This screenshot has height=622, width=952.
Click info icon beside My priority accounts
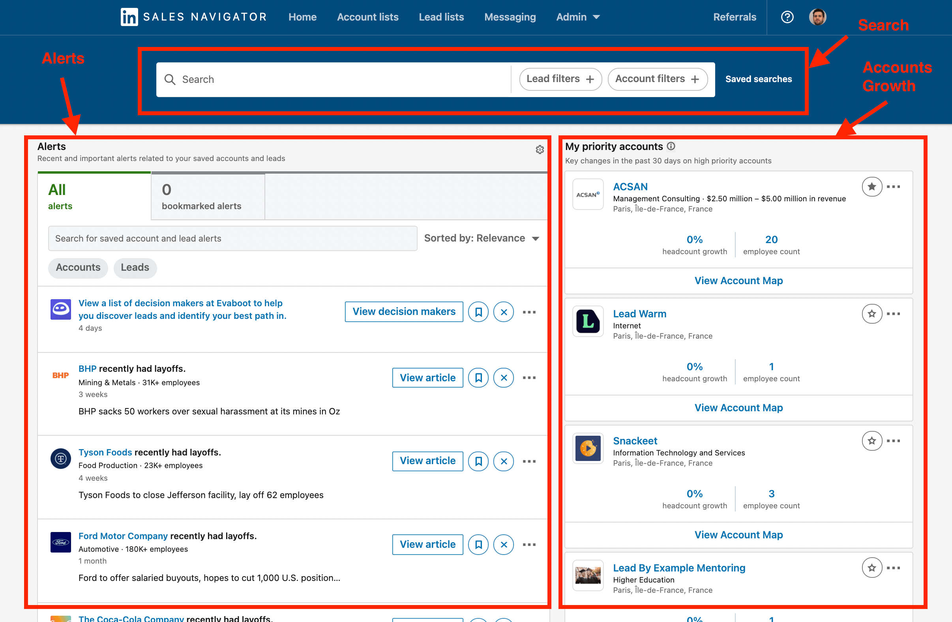click(x=671, y=146)
